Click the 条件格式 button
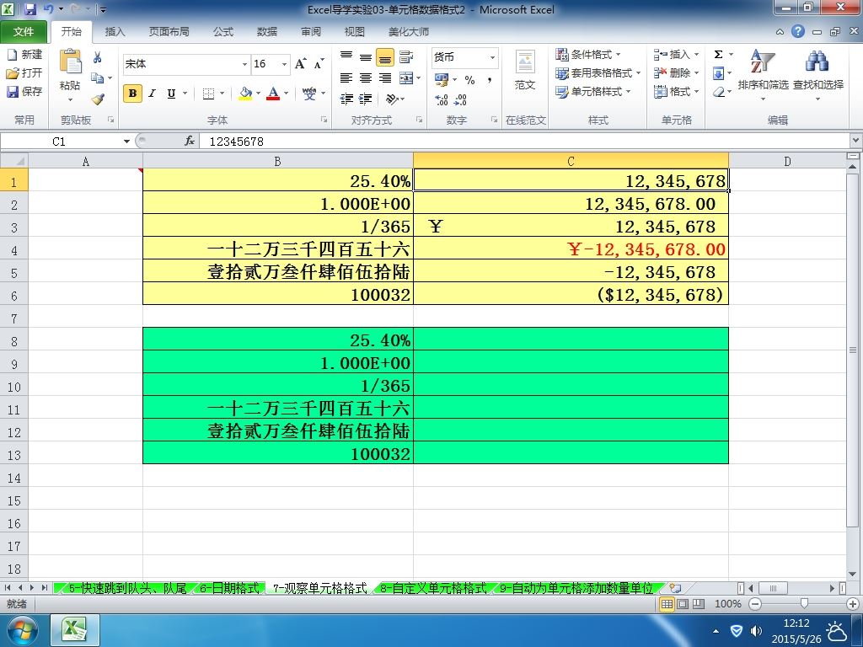Screen dimensions: 863x647 click(588, 55)
